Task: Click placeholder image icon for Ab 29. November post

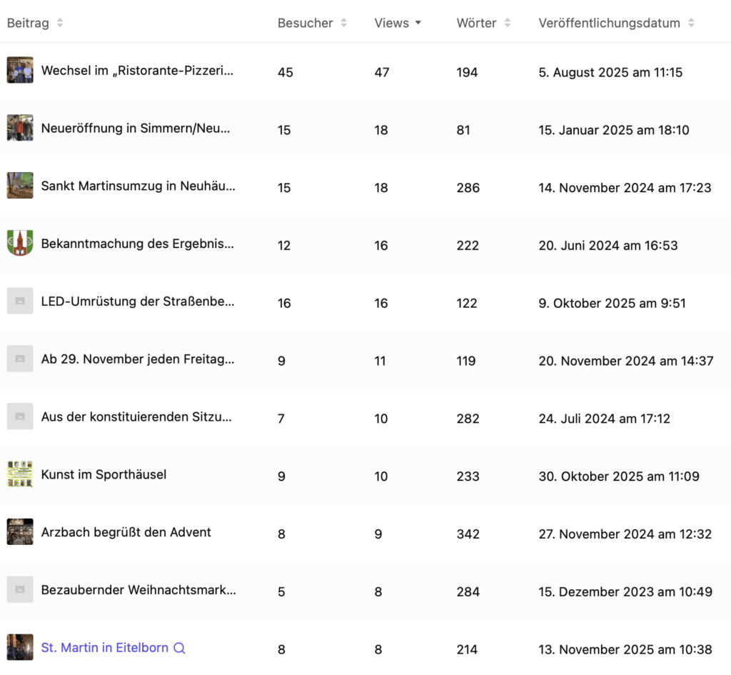Action: 20,359
